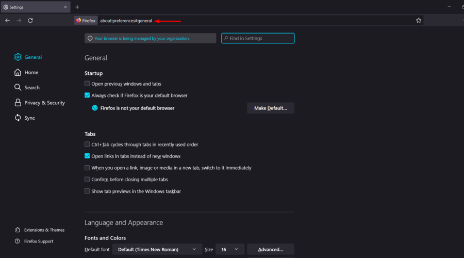Click the General gear icon in sidebar
The width and height of the screenshot is (464, 258).
[x=18, y=57]
